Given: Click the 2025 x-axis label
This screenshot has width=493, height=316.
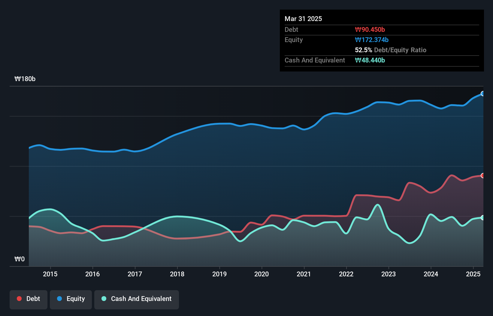Looking at the screenshot, I should [x=473, y=274].
